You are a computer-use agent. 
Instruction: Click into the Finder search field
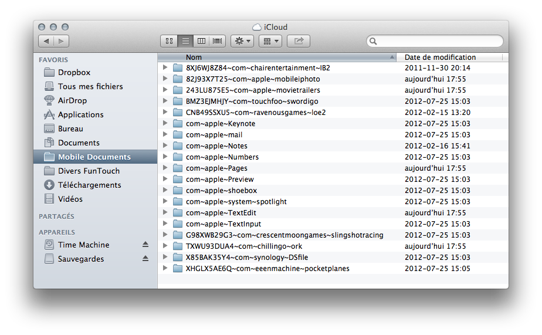pyautogui.click(x=435, y=41)
